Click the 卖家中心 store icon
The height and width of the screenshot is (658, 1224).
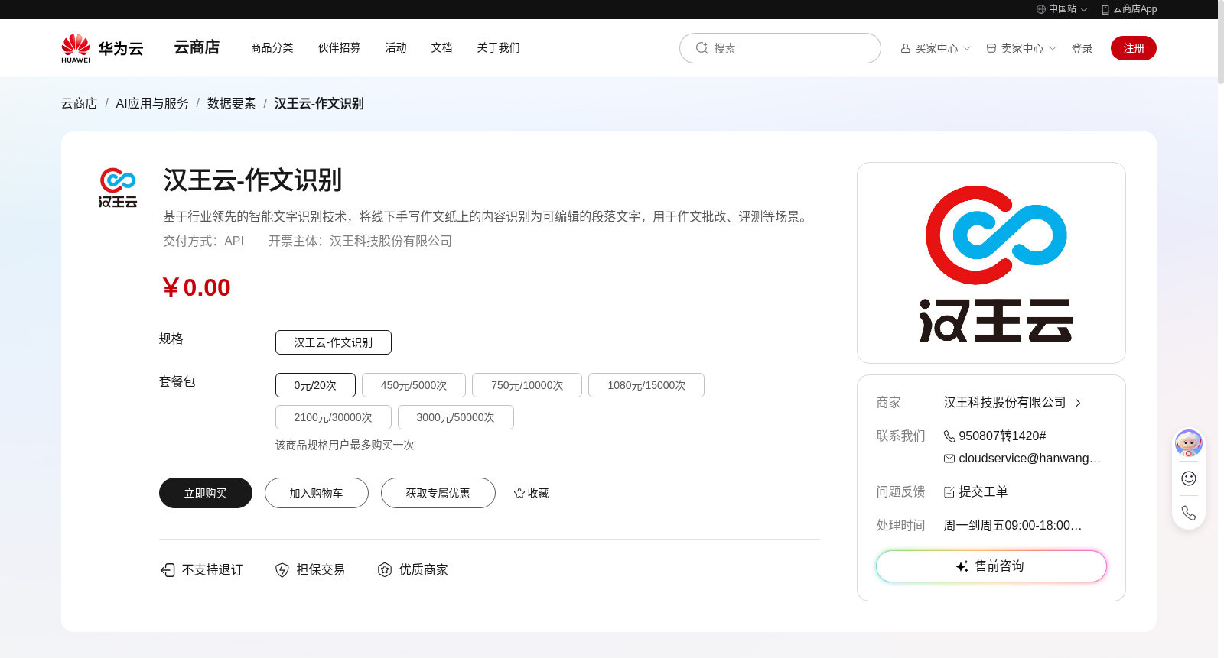tap(991, 48)
